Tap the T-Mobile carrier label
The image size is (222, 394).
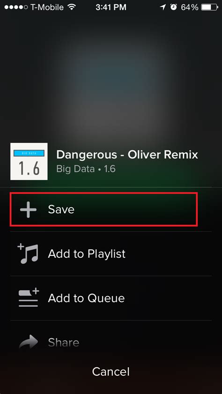(47, 7)
